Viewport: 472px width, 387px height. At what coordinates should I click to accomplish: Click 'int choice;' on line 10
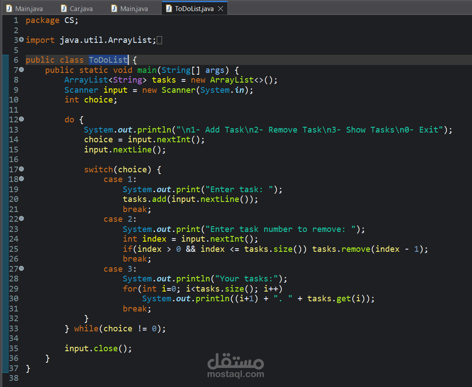click(91, 100)
